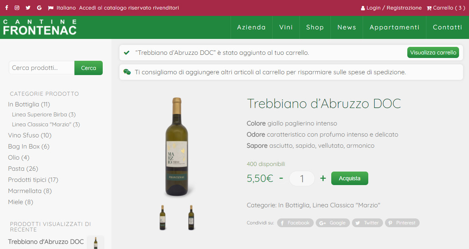Open the Twitter icon in top bar
This screenshot has height=249, width=469.
[x=28, y=8]
